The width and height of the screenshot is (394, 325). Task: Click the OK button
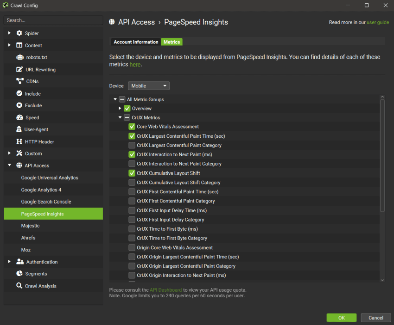click(342, 318)
